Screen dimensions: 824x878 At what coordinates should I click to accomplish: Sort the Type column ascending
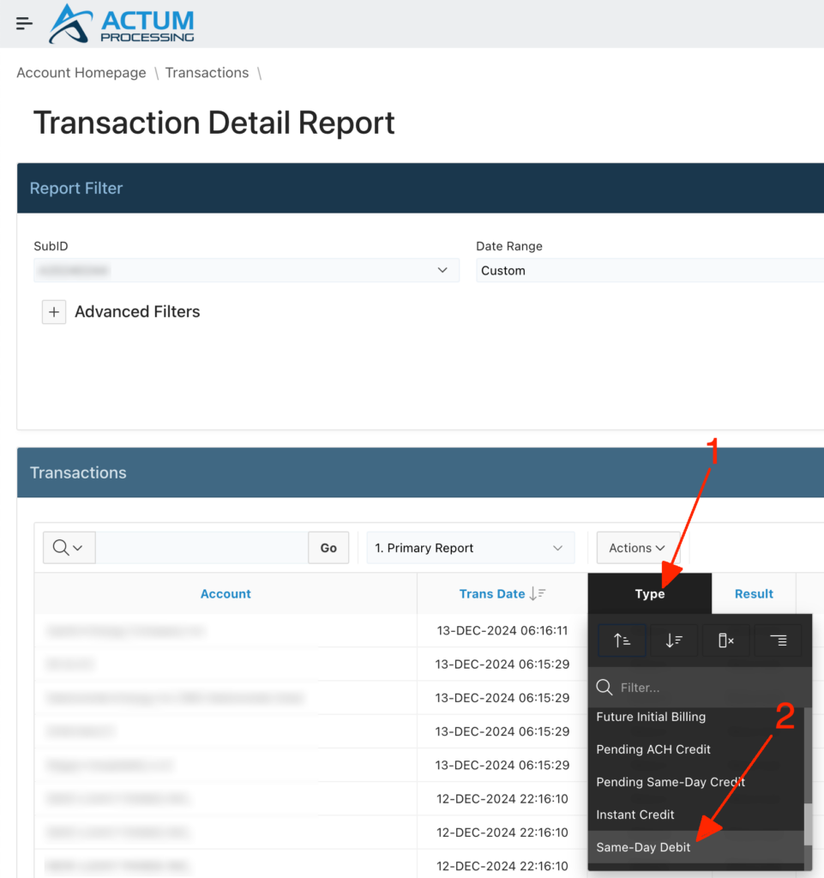pos(622,640)
